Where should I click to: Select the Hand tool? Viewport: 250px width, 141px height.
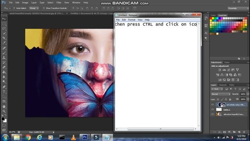(4, 107)
